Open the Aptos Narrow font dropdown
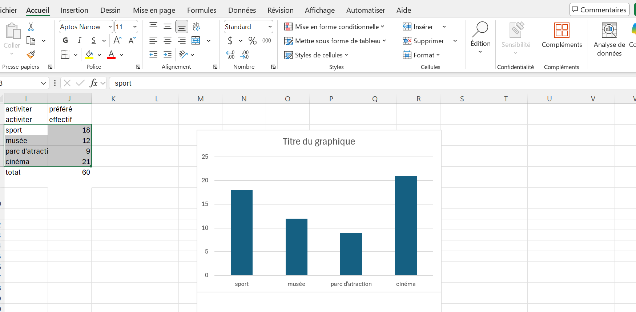636x312 pixels. pyautogui.click(x=110, y=27)
